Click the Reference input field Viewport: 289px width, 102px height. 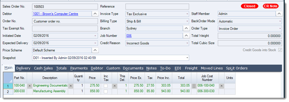point(157,7)
